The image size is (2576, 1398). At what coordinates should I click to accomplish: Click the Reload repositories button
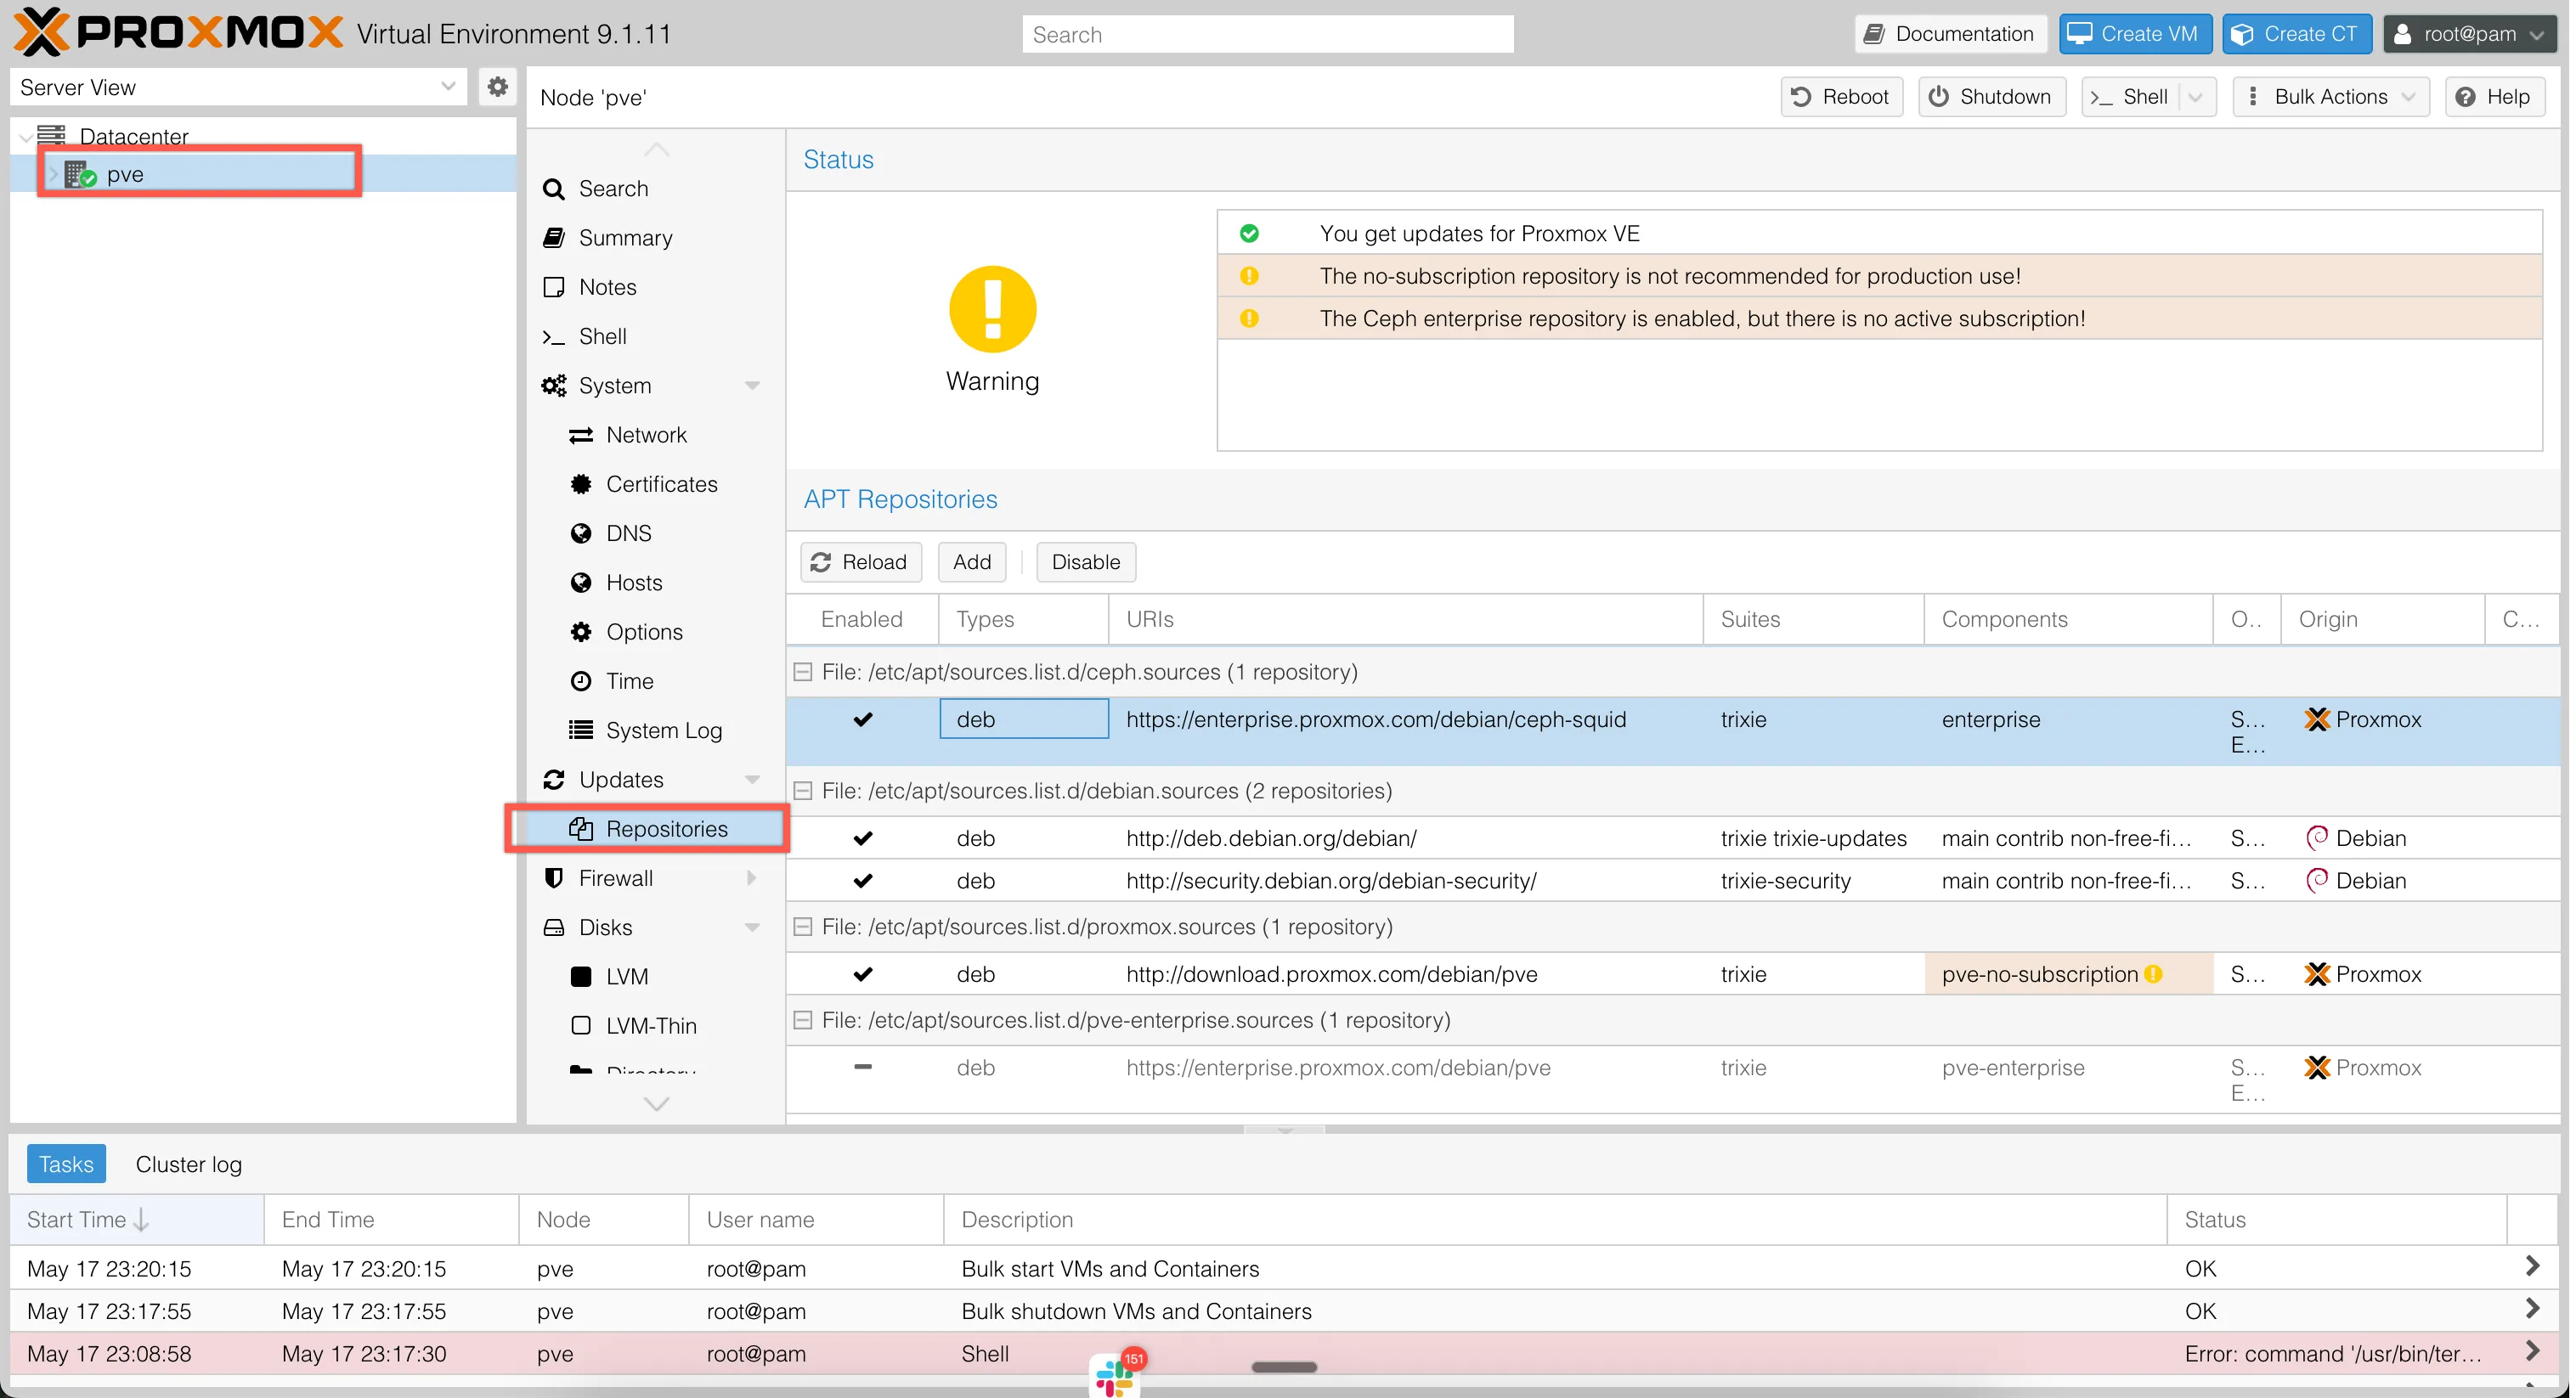[x=861, y=562]
